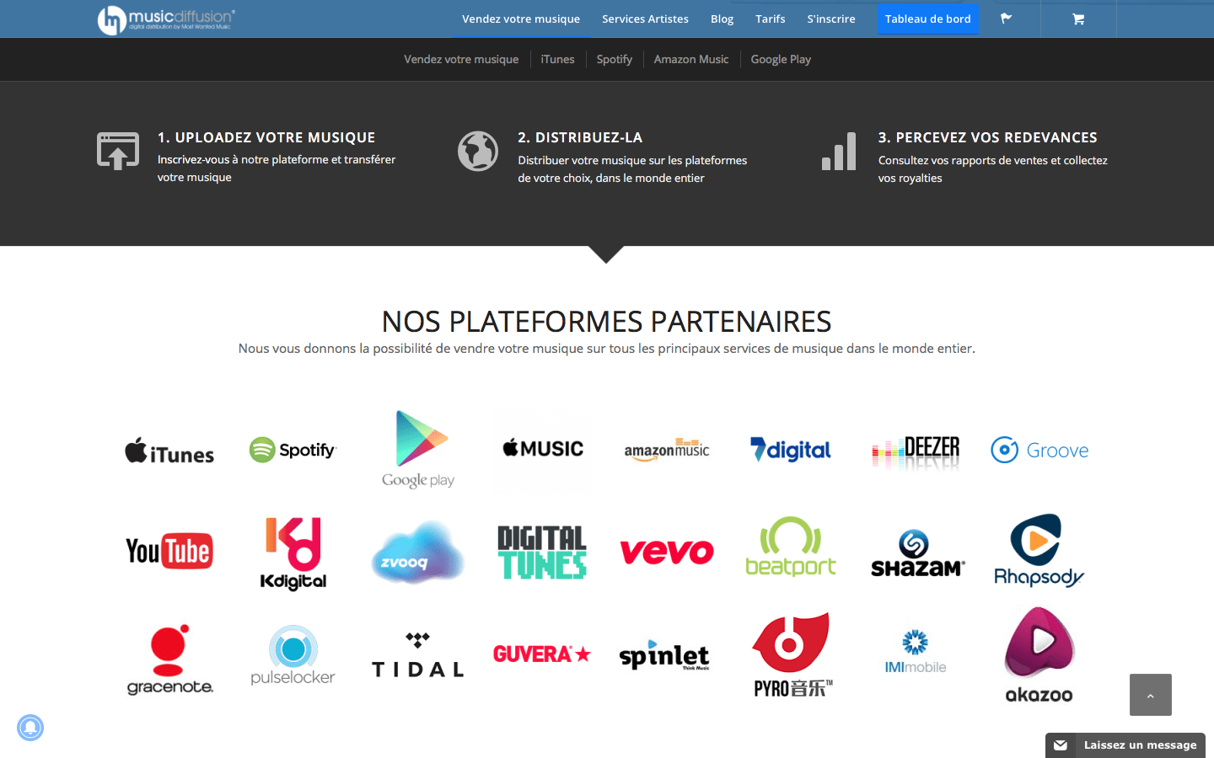Click the Guvera logo
Image resolution: width=1214 pixels, height=758 pixels.
tap(542, 654)
